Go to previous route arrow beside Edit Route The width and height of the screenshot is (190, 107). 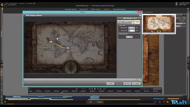(x=139, y=18)
